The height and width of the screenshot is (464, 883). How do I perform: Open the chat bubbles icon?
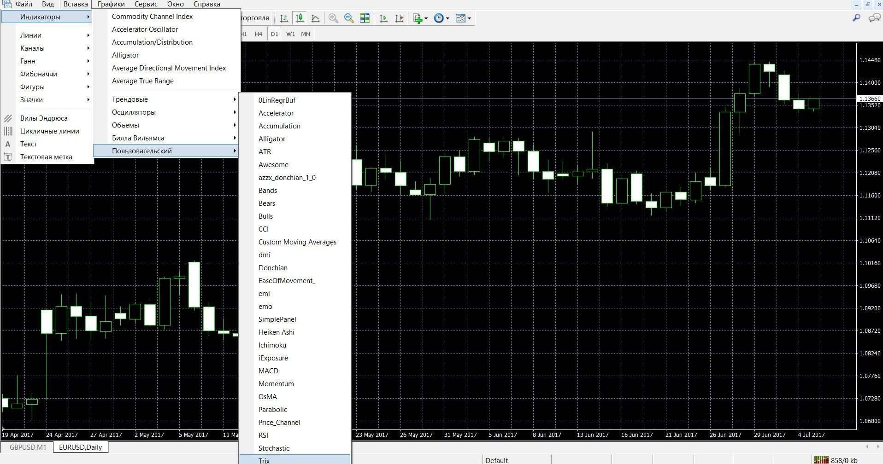click(874, 18)
